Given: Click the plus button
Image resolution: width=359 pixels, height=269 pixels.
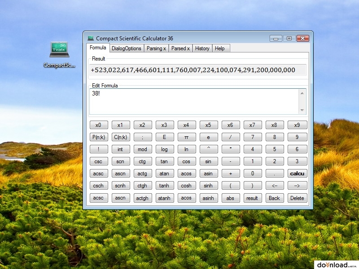Looking at the screenshot, I should tap(231, 174).
